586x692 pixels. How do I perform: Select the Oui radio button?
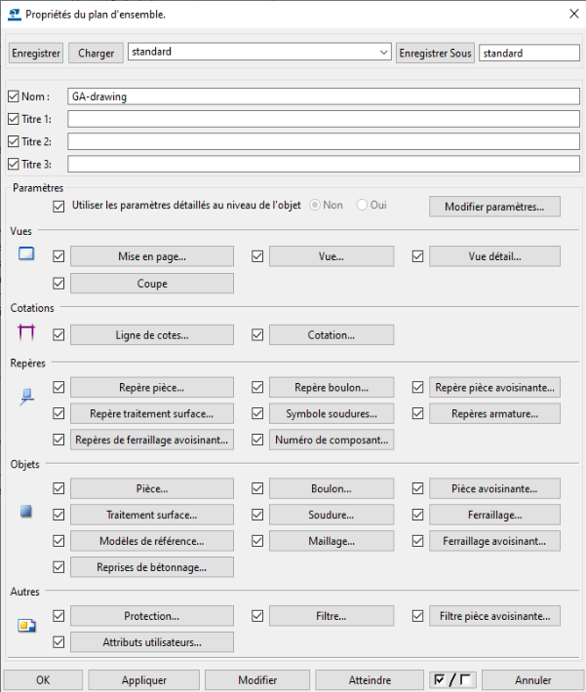coord(362,206)
